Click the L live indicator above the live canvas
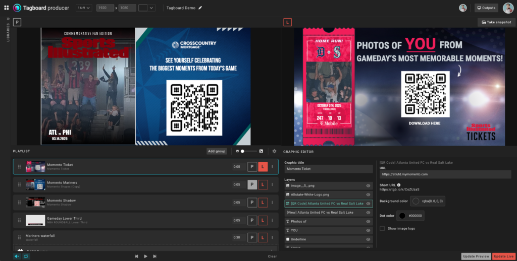The width and height of the screenshot is (517, 261). (x=287, y=22)
